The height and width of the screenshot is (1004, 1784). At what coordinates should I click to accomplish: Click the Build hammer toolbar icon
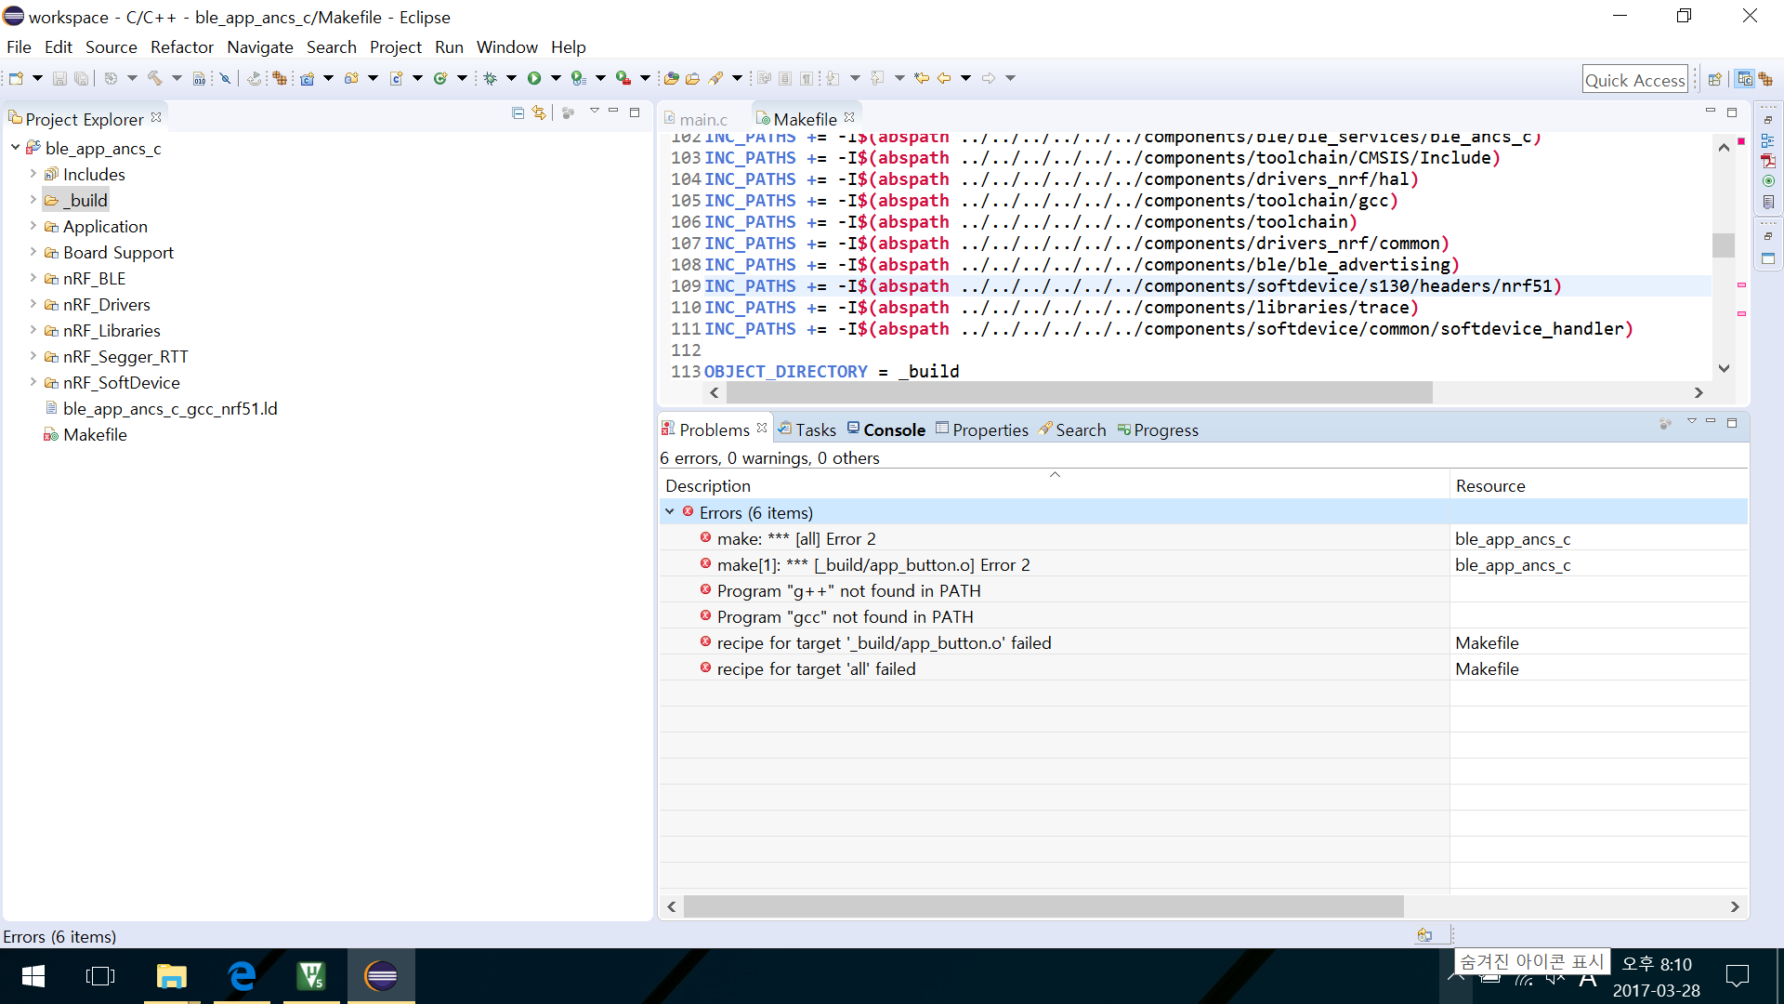click(155, 78)
